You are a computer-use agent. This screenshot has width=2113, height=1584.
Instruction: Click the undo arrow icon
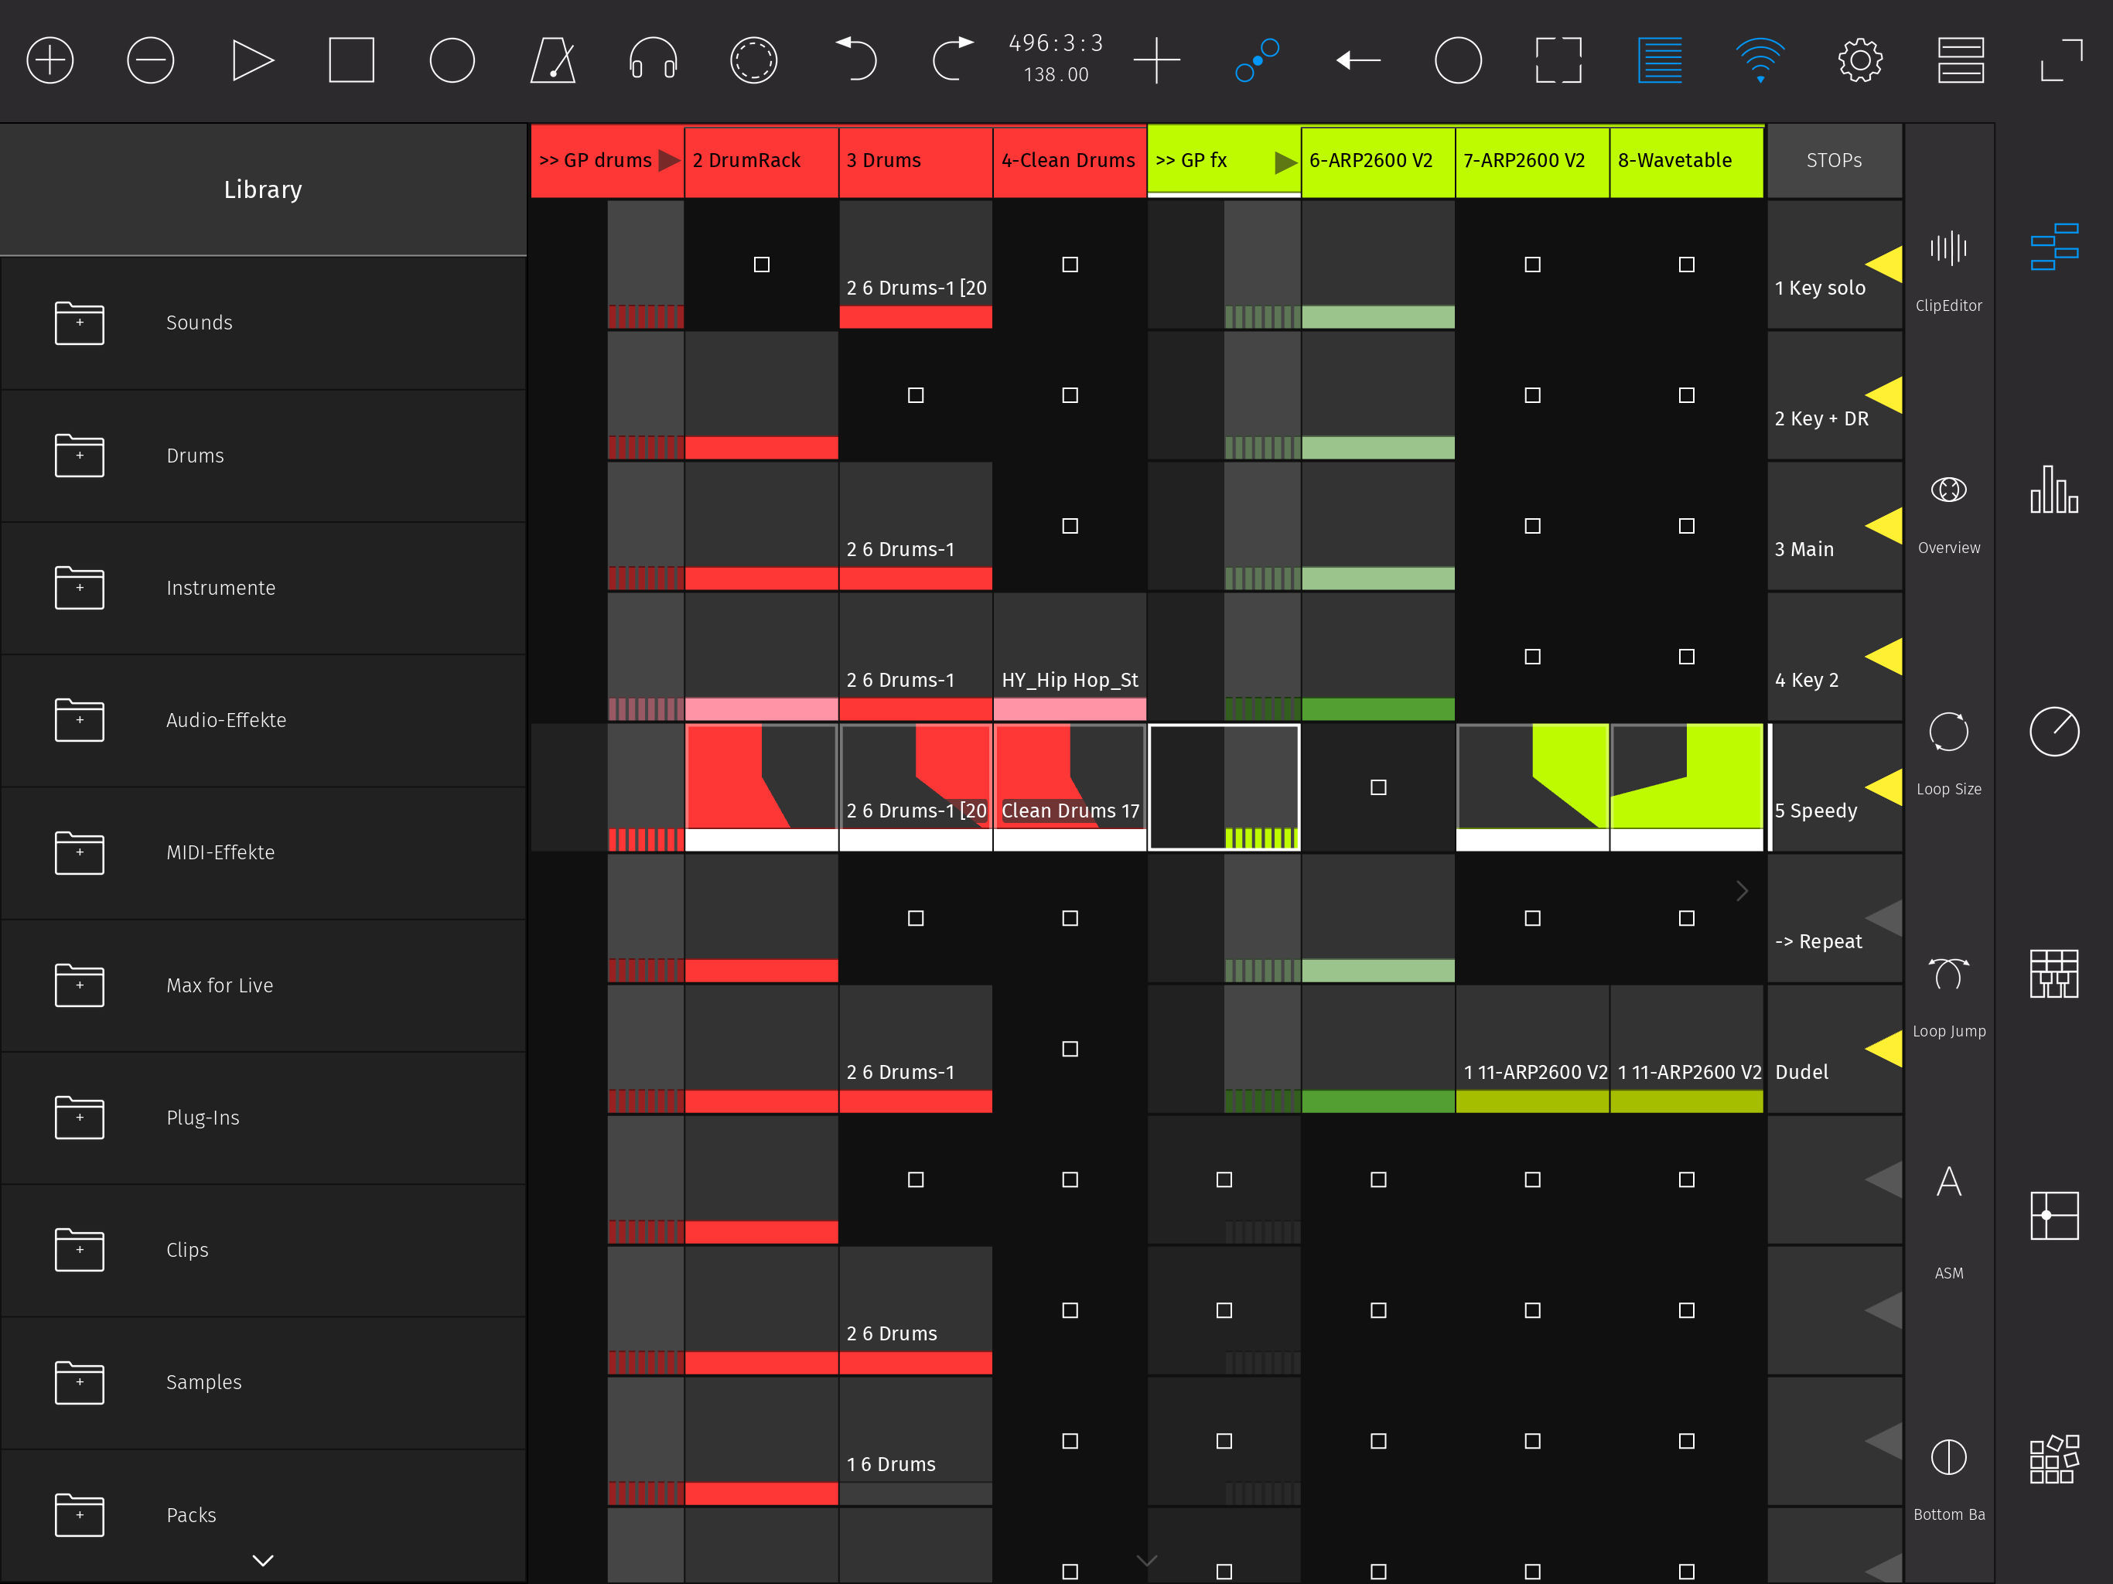click(x=856, y=60)
